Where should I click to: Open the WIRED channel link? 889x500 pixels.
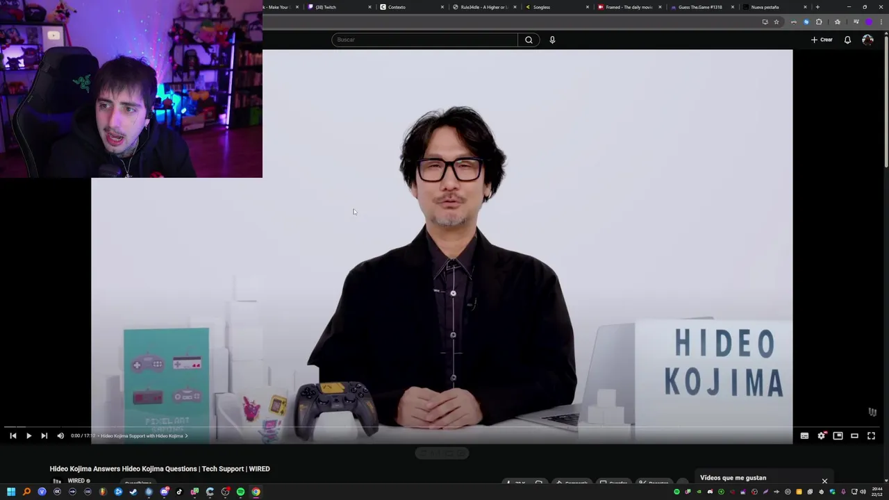(x=76, y=481)
